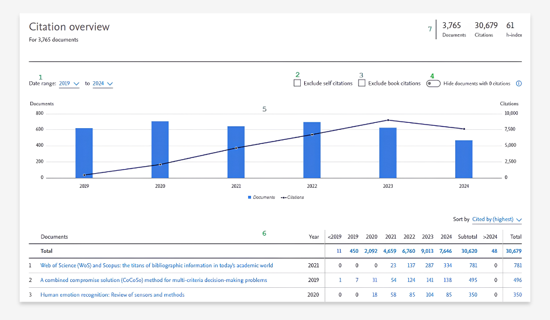Click the Subtotal value 30,620
The width and height of the screenshot is (550, 320).
[x=469, y=251]
